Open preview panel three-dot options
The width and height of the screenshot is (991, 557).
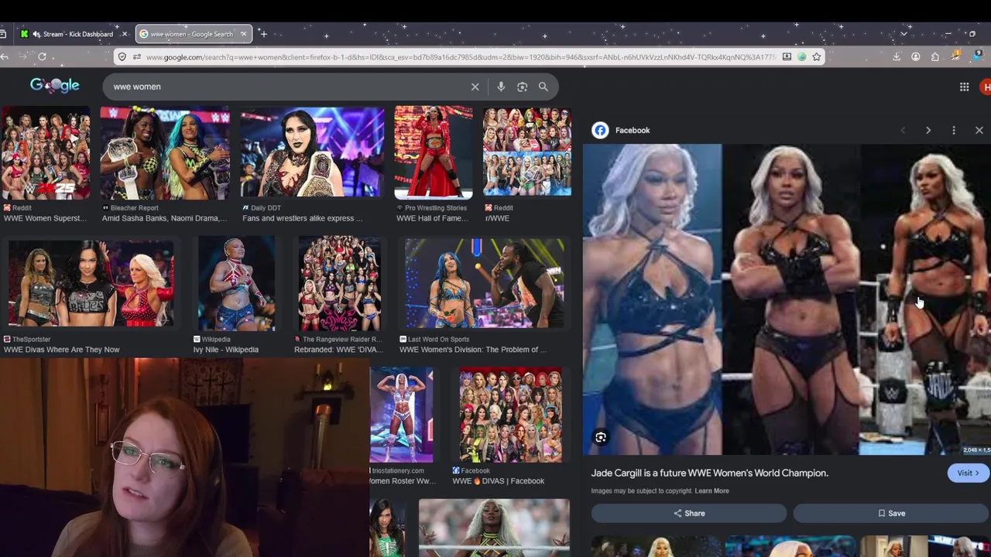pos(954,130)
